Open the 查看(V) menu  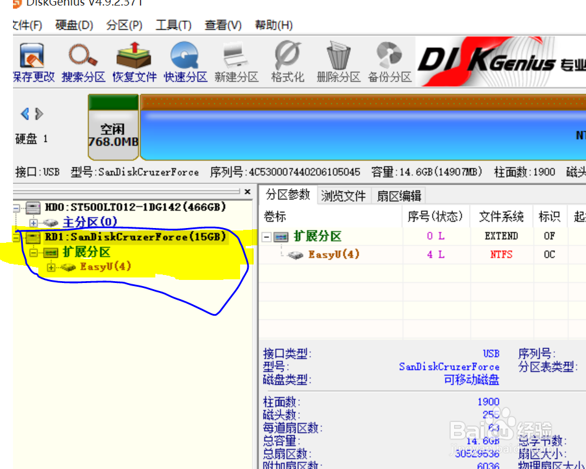223,25
